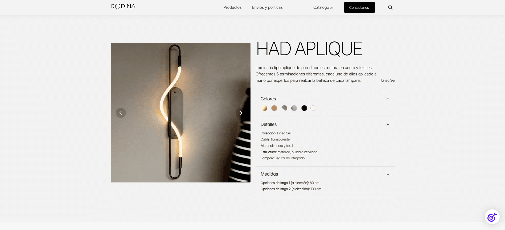The image size is (505, 230).
Task: Choose the copper color swatch
Action: pos(274,108)
